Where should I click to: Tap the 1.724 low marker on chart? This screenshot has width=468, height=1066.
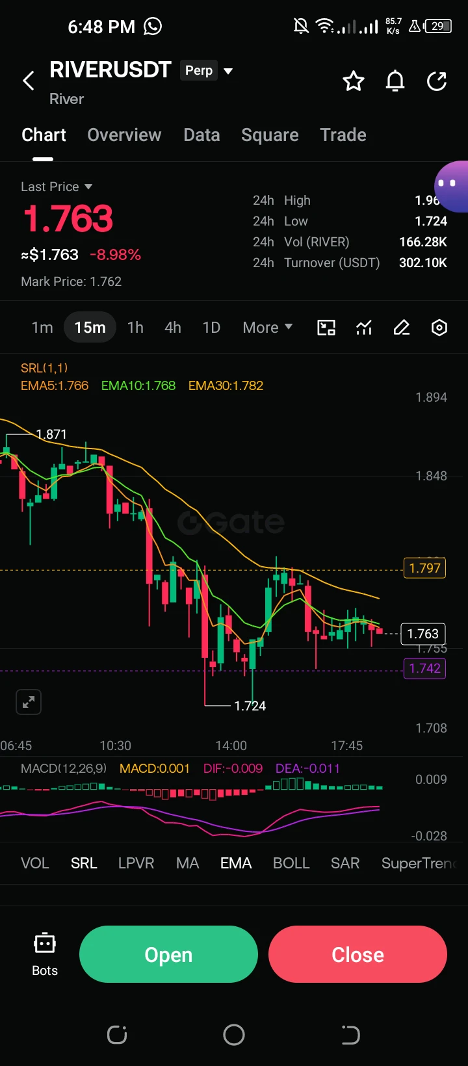pos(250,706)
